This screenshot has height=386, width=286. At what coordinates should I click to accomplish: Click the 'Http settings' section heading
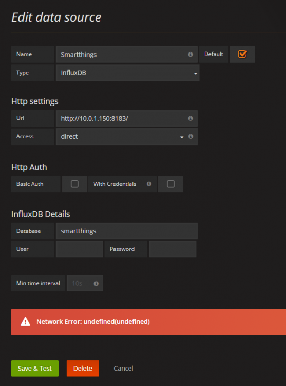pyautogui.click(x=35, y=101)
